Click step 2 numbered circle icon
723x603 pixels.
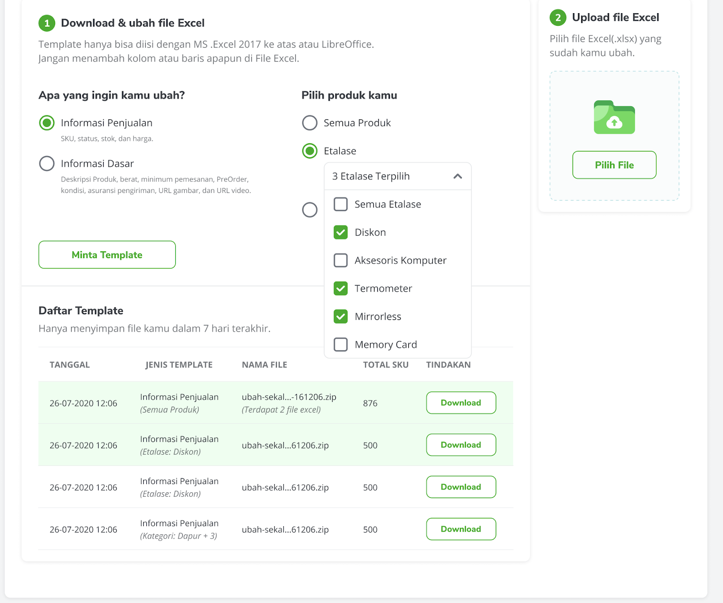pos(559,18)
